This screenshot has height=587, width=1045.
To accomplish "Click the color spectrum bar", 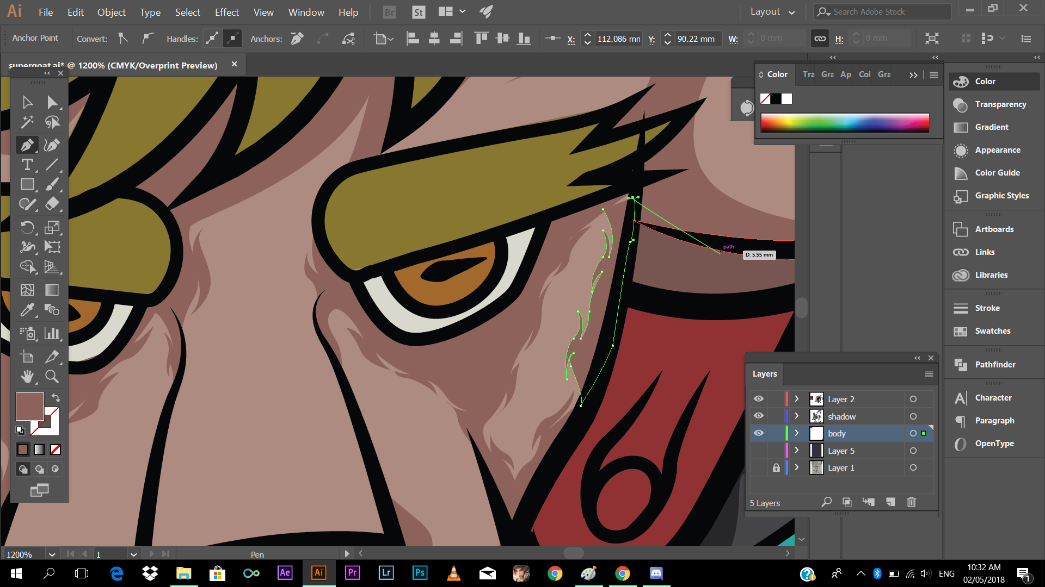I will click(845, 123).
